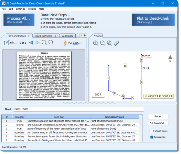Zoom in on the Preview plot
The width and height of the screenshot is (181, 154).
point(96,43)
